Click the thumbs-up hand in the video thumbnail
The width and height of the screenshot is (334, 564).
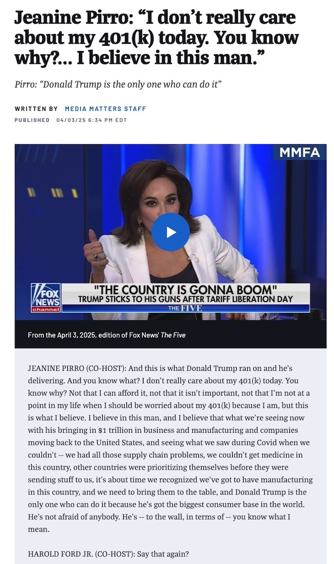pos(95,247)
